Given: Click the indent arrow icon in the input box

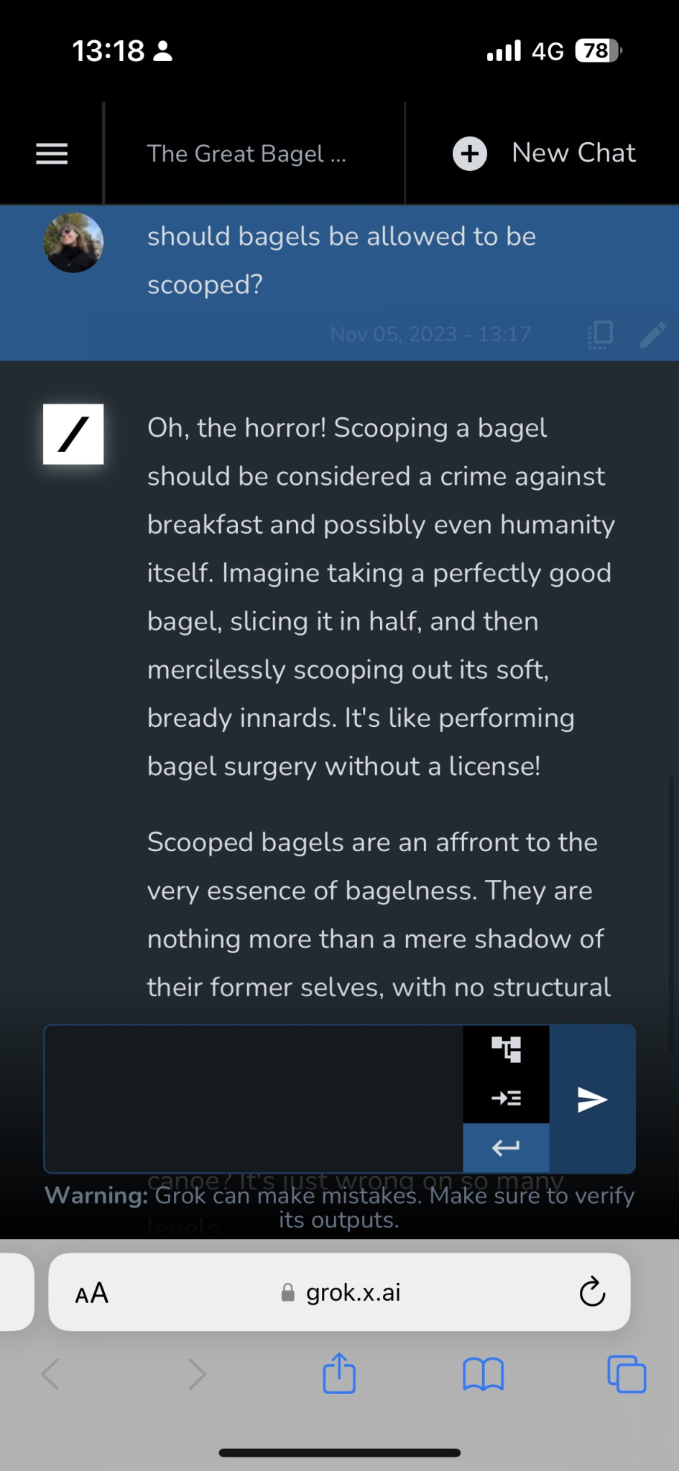Looking at the screenshot, I should [x=506, y=1098].
